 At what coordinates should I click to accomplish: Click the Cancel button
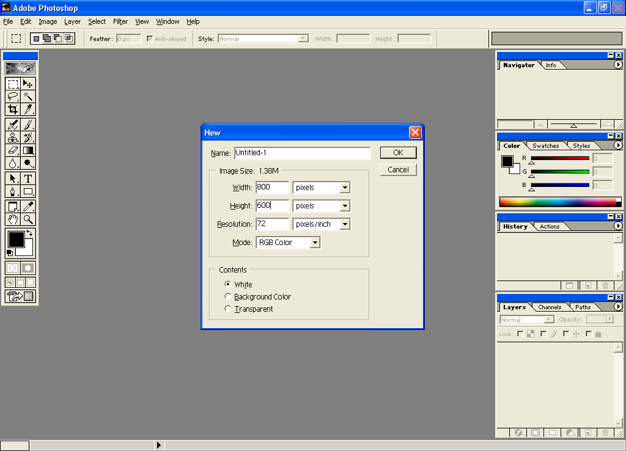(398, 170)
